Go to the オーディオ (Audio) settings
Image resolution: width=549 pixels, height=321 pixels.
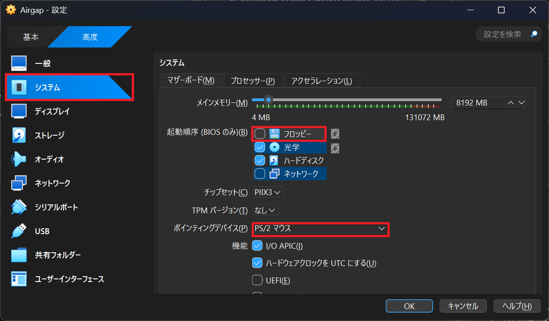pyautogui.click(x=49, y=159)
